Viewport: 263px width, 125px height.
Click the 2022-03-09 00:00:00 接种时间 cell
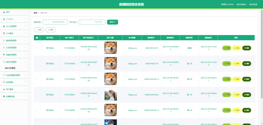[x=171, y=48]
